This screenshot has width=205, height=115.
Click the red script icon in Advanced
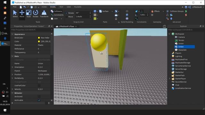186,15
